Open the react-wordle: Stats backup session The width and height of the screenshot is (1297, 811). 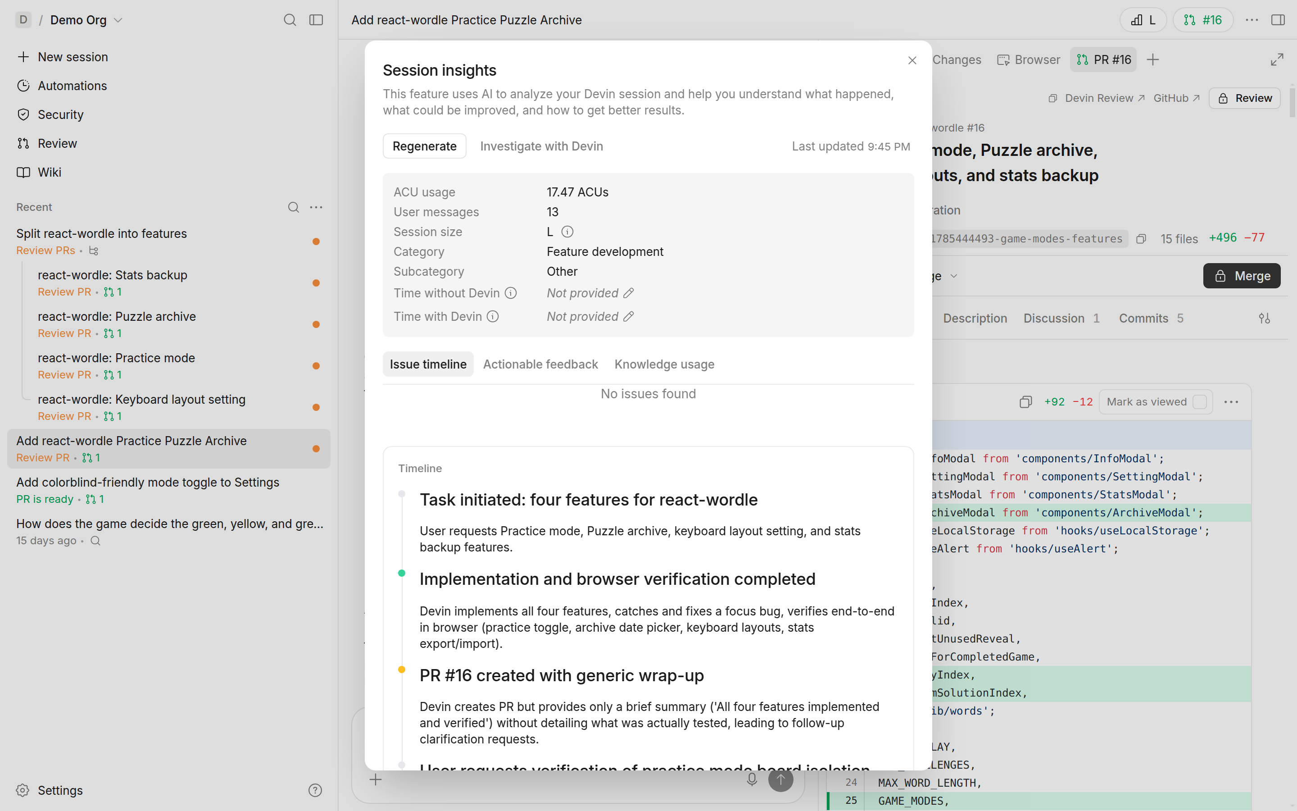click(179, 282)
